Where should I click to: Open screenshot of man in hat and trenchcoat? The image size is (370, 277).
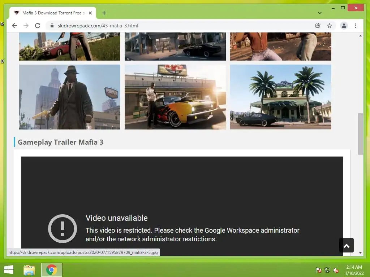[x=70, y=97]
